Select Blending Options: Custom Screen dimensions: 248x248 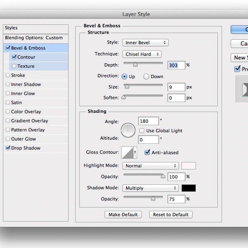[36, 38]
